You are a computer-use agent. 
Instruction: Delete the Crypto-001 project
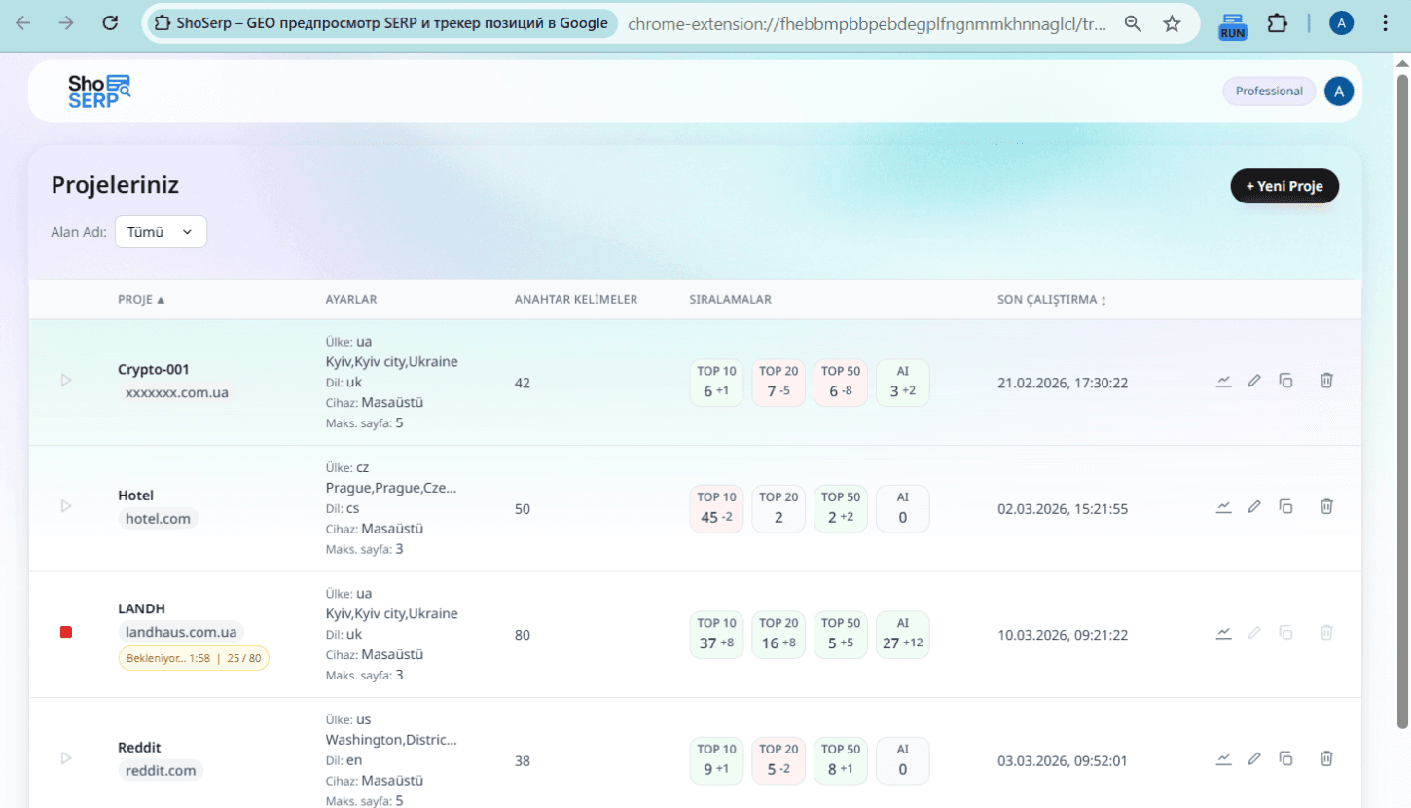coord(1326,381)
